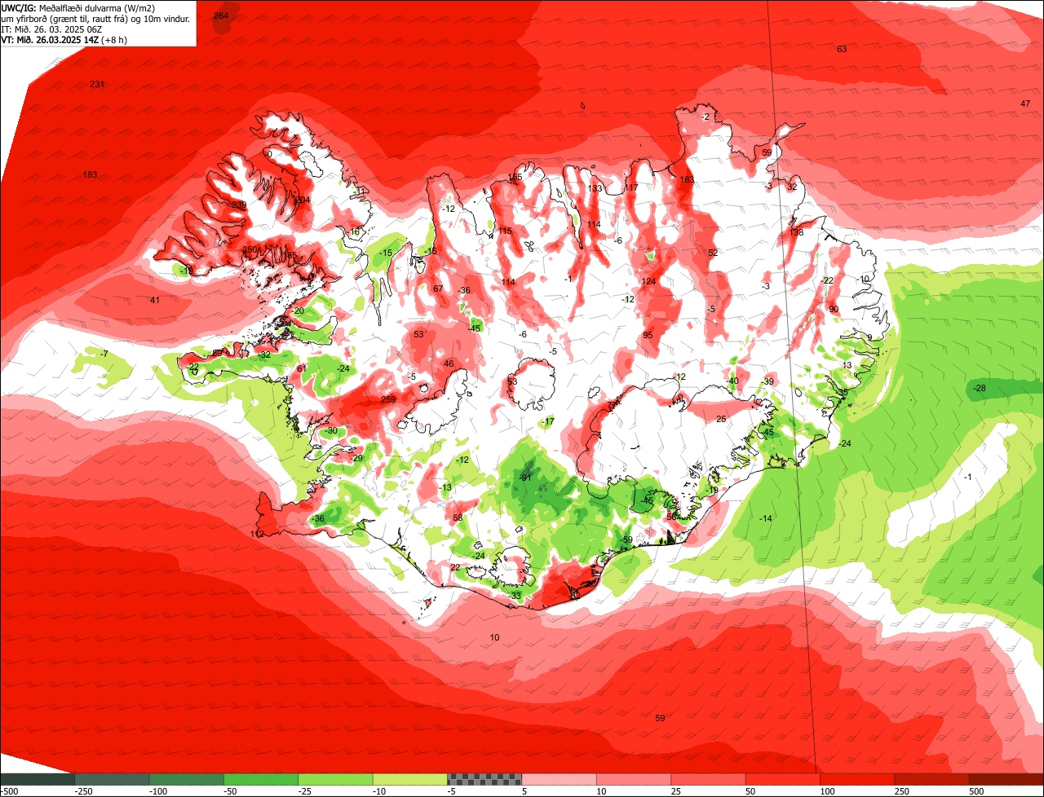Click the pale pink swatch from 5 to 10
The image size is (1044, 797).
coord(560,778)
